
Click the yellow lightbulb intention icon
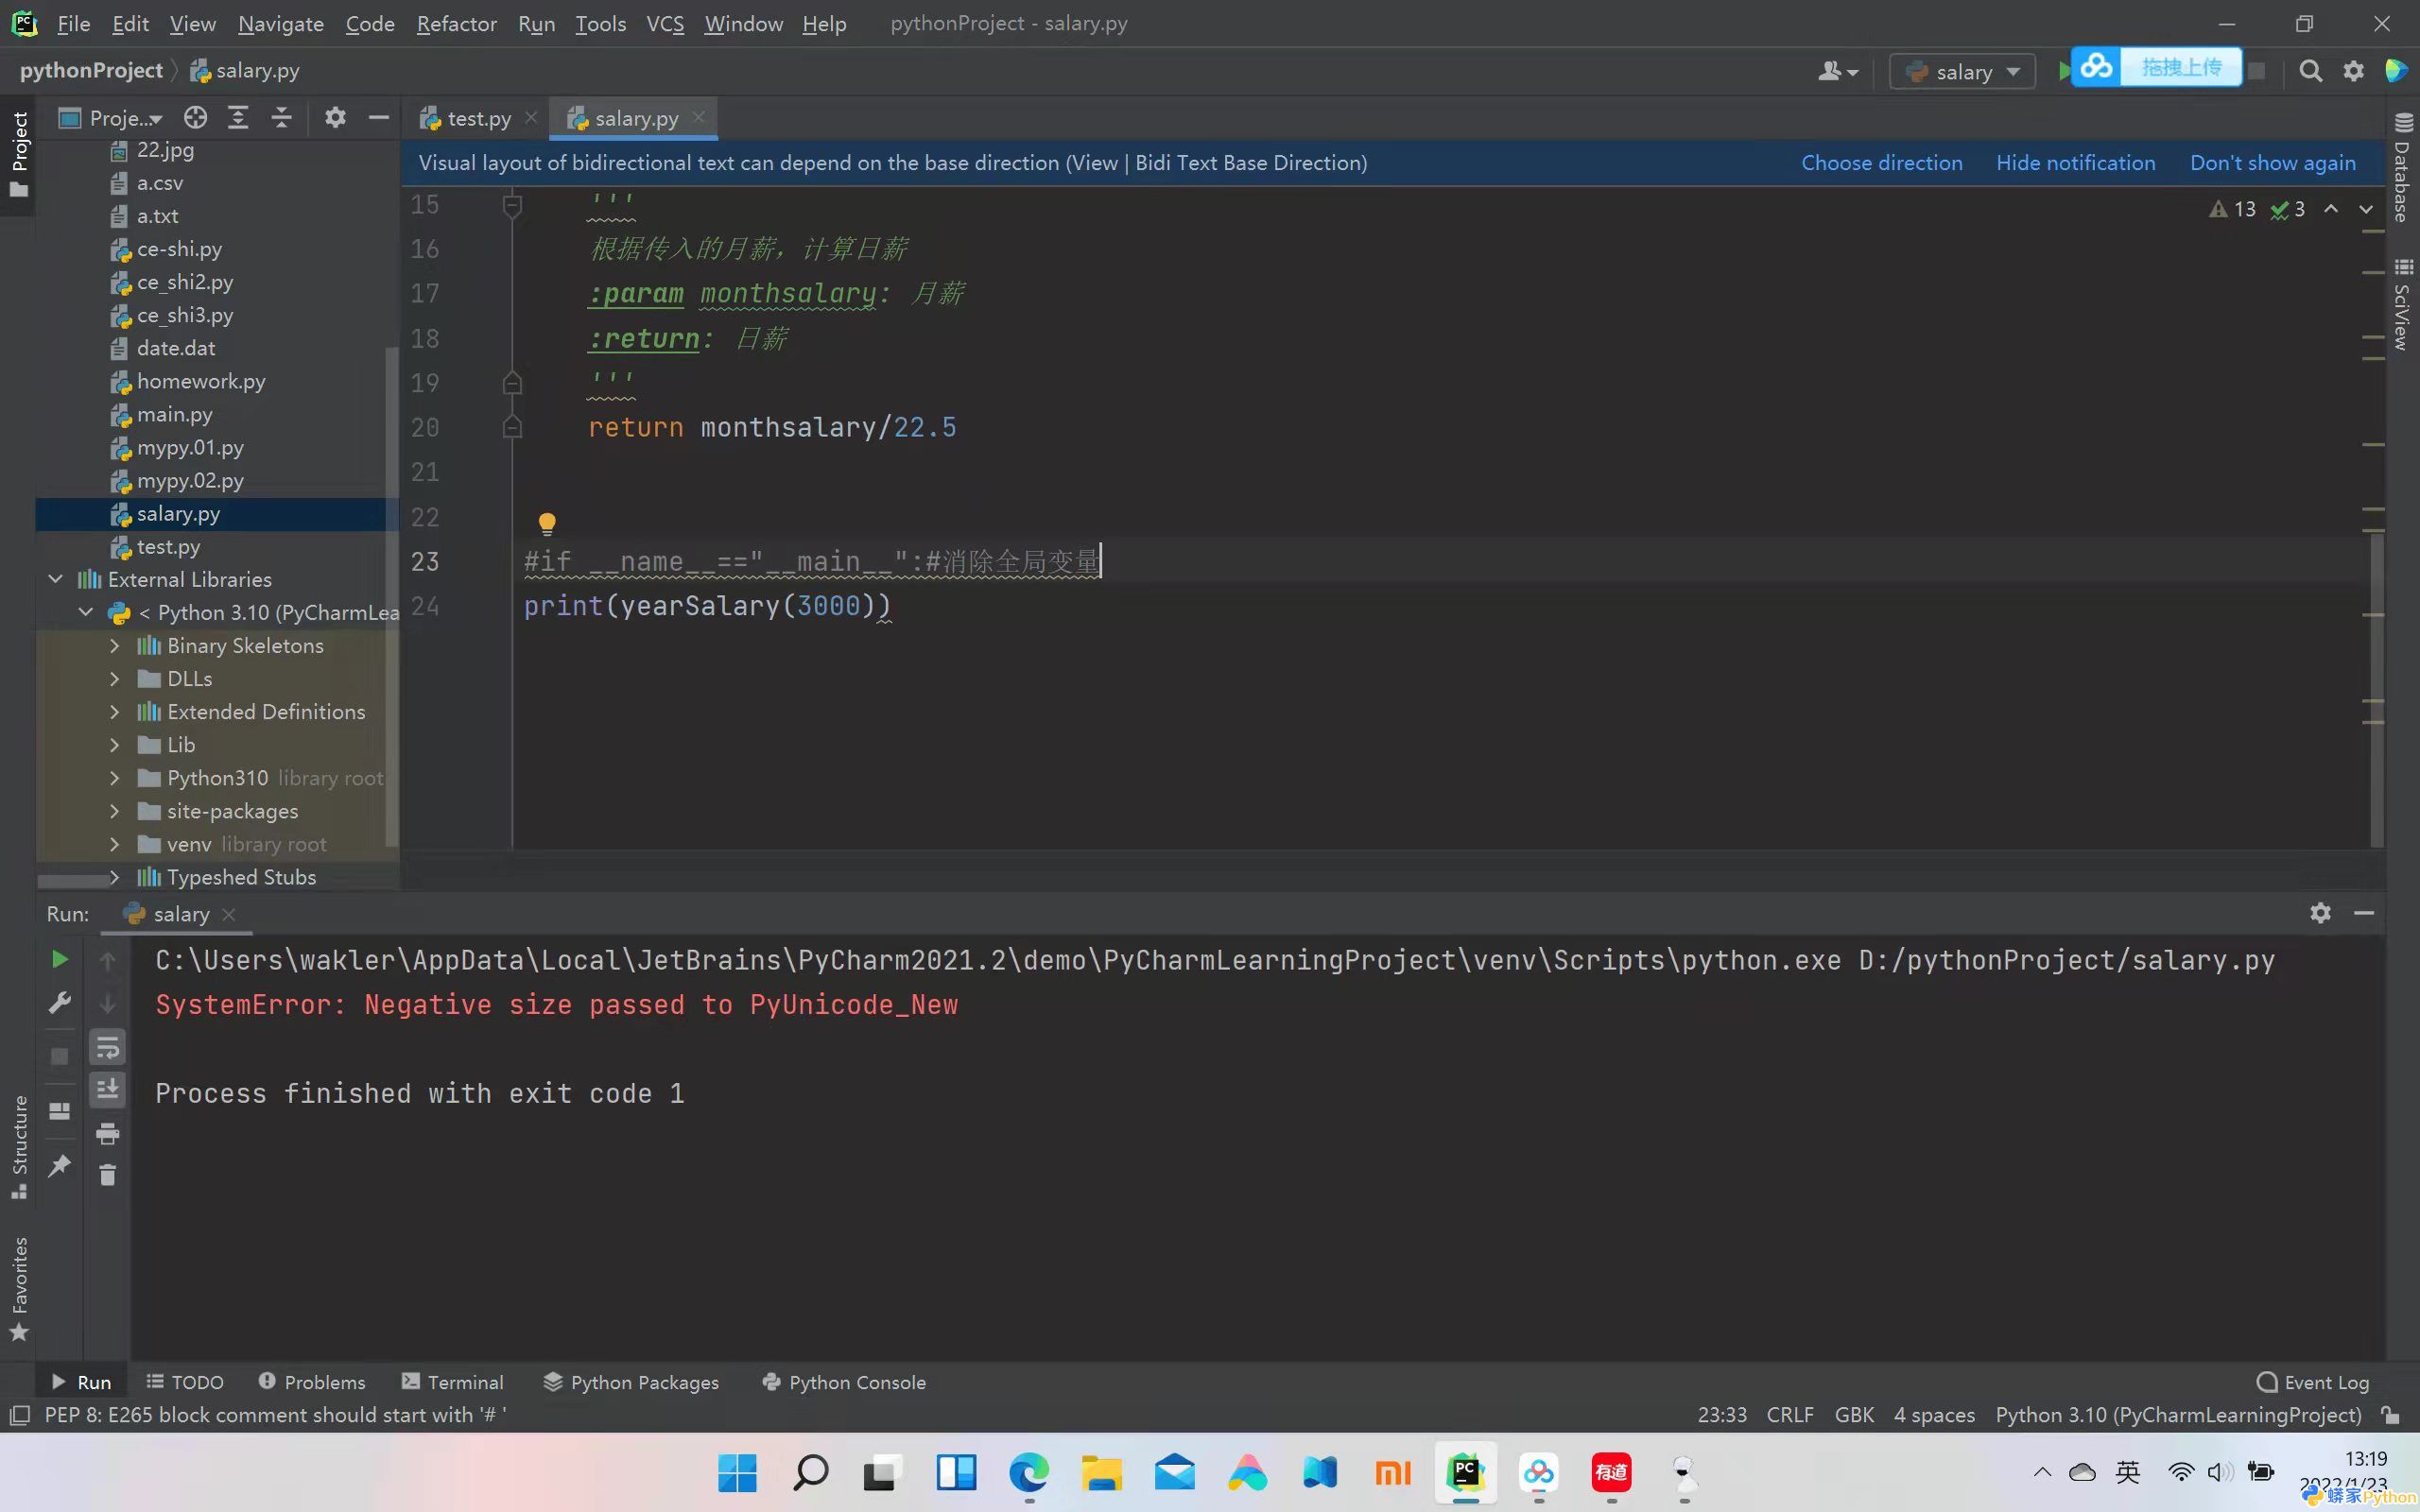click(x=546, y=523)
